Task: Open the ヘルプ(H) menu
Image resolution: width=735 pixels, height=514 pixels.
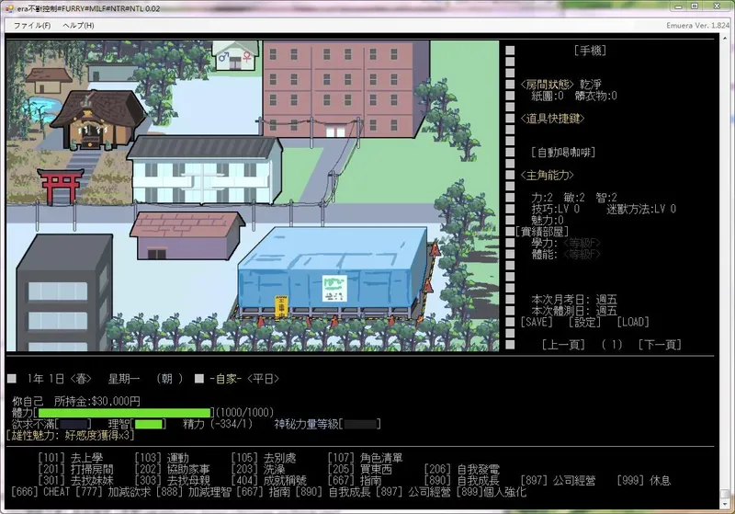Action: [78, 26]
